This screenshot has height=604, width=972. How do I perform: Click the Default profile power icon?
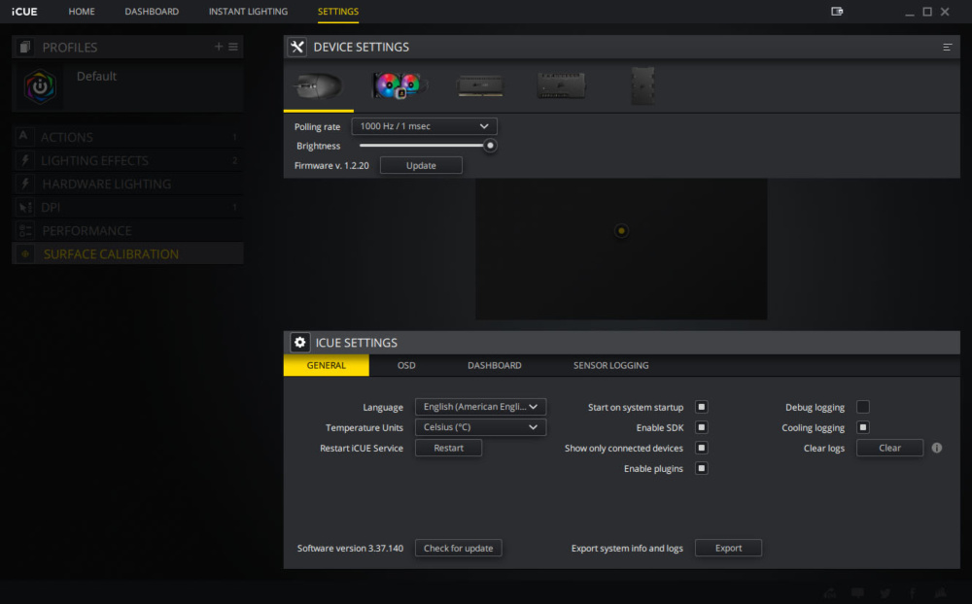coord(40,86)
